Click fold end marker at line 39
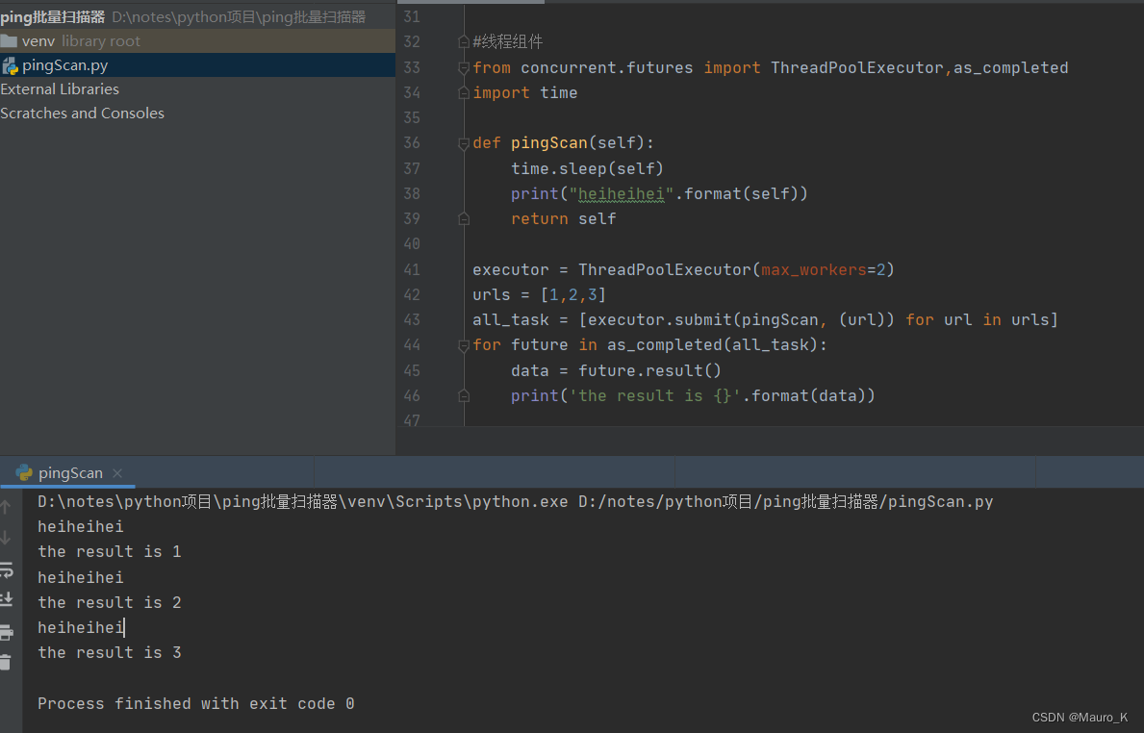The image size is (1144, 733). 464,218
